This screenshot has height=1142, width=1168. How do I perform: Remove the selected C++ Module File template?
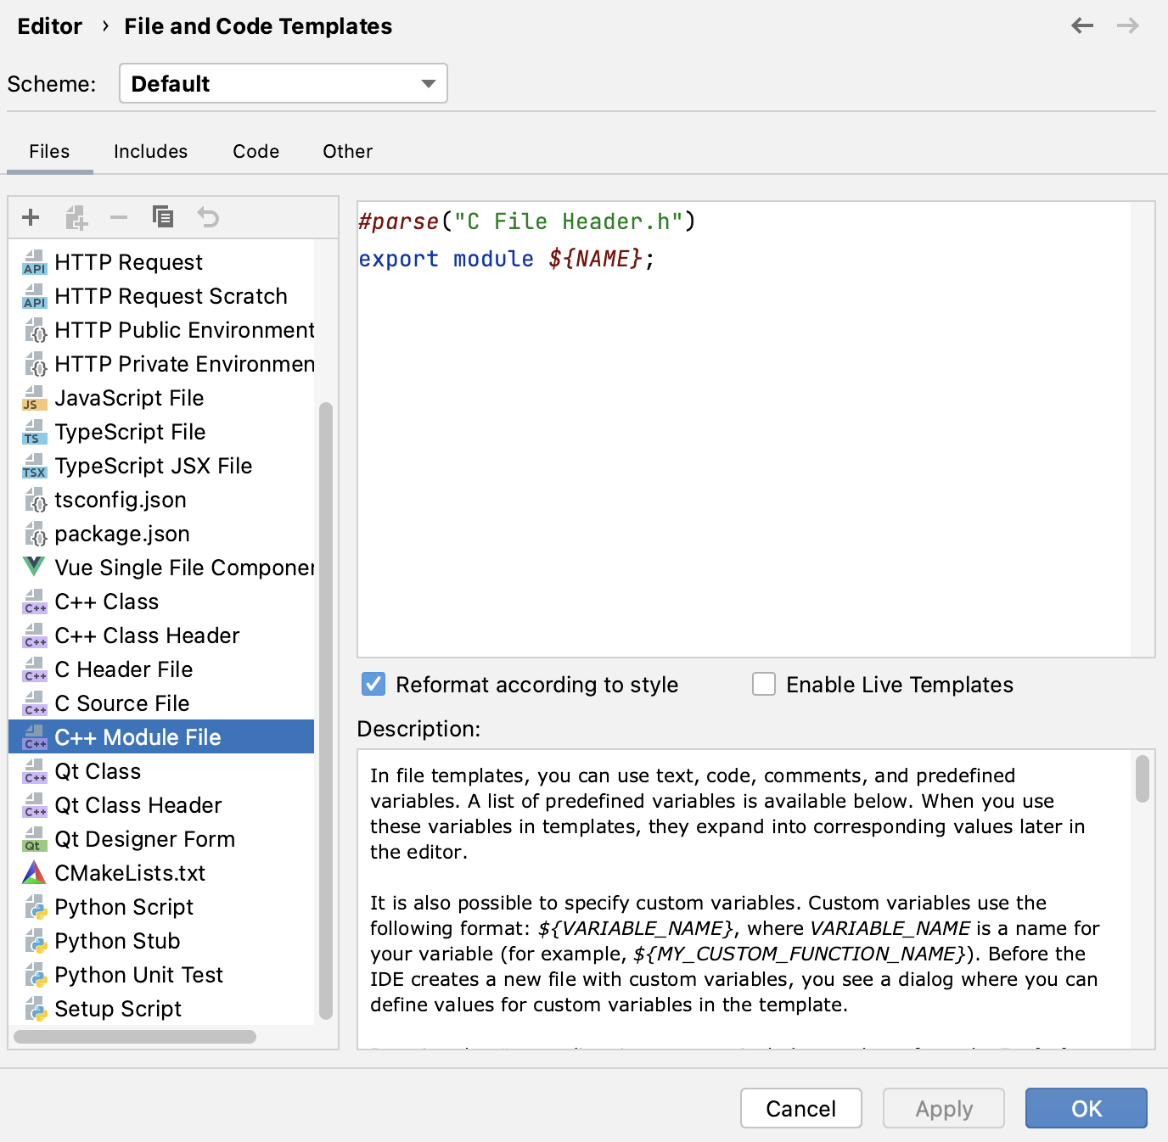pyautogui.click(x=119, y=217)
